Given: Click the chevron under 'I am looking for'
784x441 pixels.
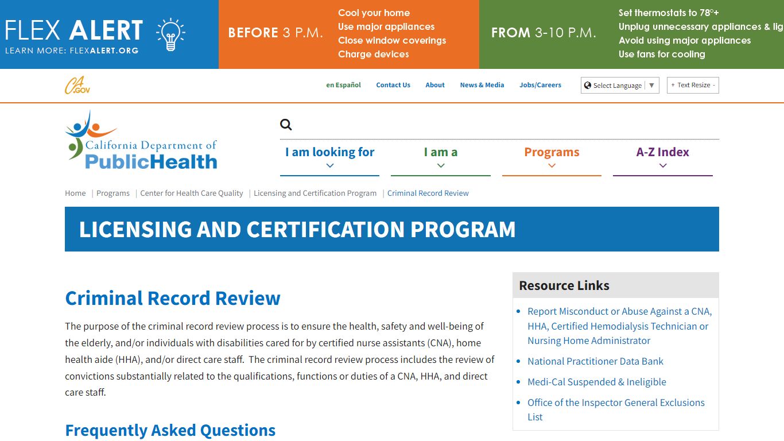Looking at the screenshot, I should (x=330, y=165).
